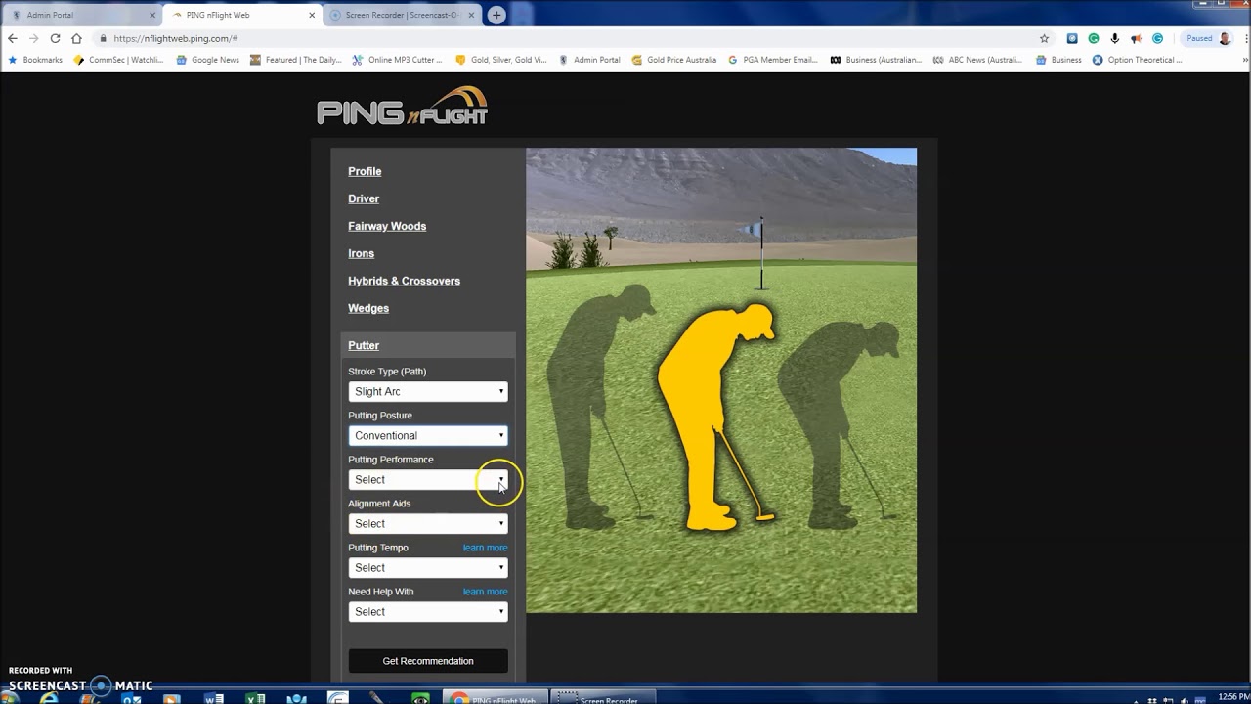Click learn more beside Putting Tempo
Viewport: 1251px width, 704px height.
[x=485, y=548]
